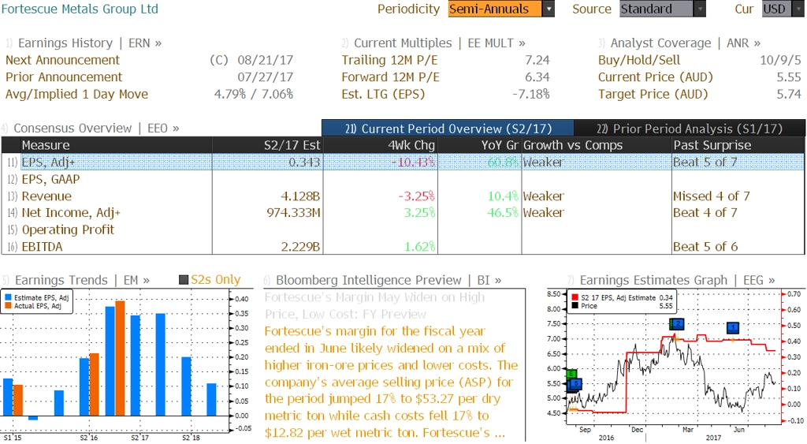The height and width of the screenshot is (444, 807).
Task: Select the EPS, Adj+ measure row
Action: point(403,162)
